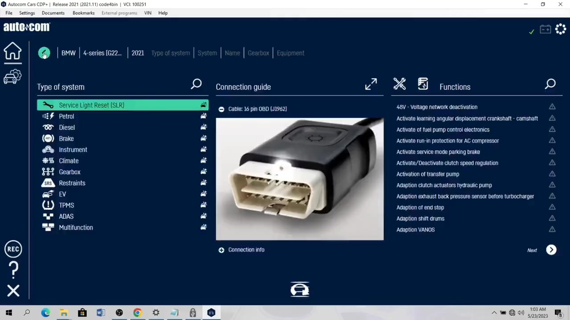Select 4-series model breadcrumb
The width and height of the screenshot is (570, 320).
(102, 53)
